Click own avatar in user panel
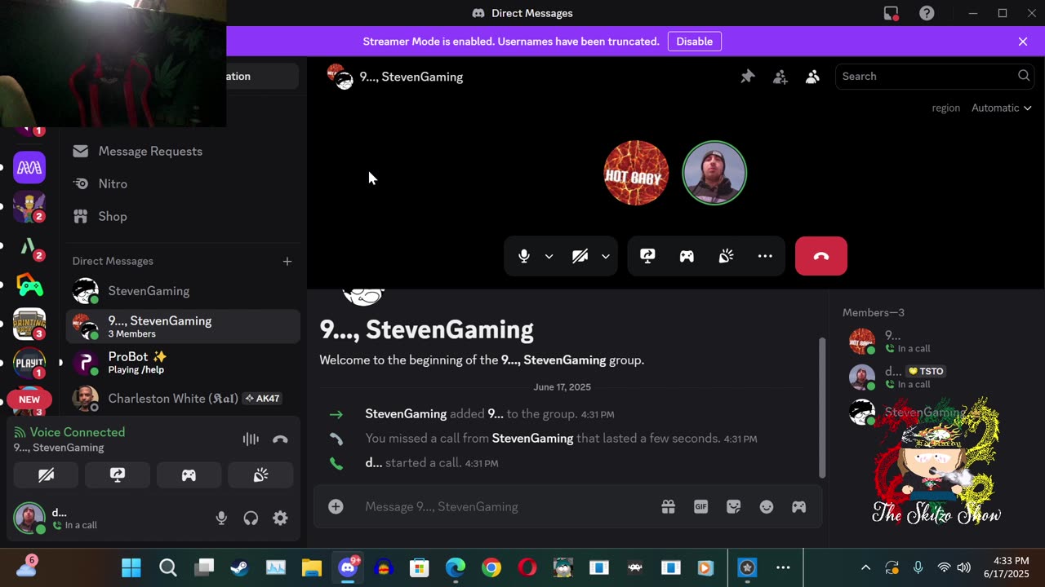Image resolution: width=1045 pixels, height=587 pixels. [x=29, y=518]
